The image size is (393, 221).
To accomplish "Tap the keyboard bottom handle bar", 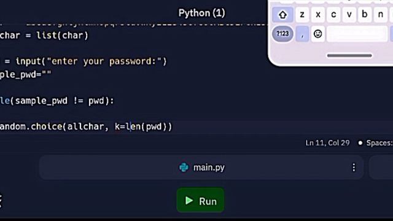I will (349, 56).
